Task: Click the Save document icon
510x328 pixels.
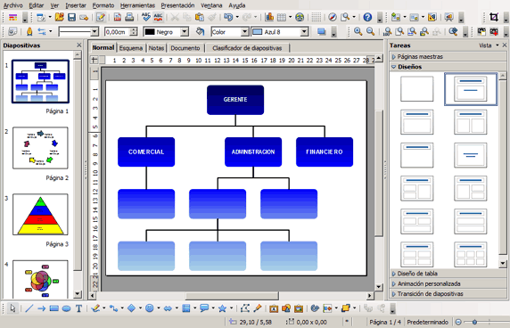Action: [71, 17]
